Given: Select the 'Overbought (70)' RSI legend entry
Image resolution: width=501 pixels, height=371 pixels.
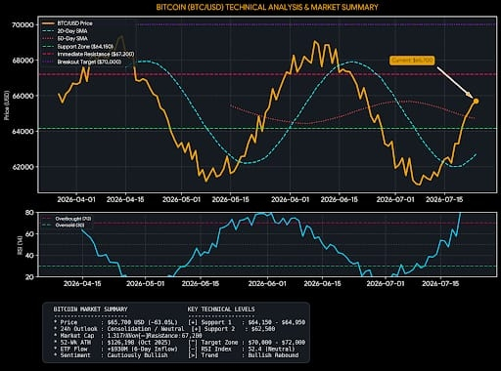Looking at the screenshot, I should [x=67, y=219].
